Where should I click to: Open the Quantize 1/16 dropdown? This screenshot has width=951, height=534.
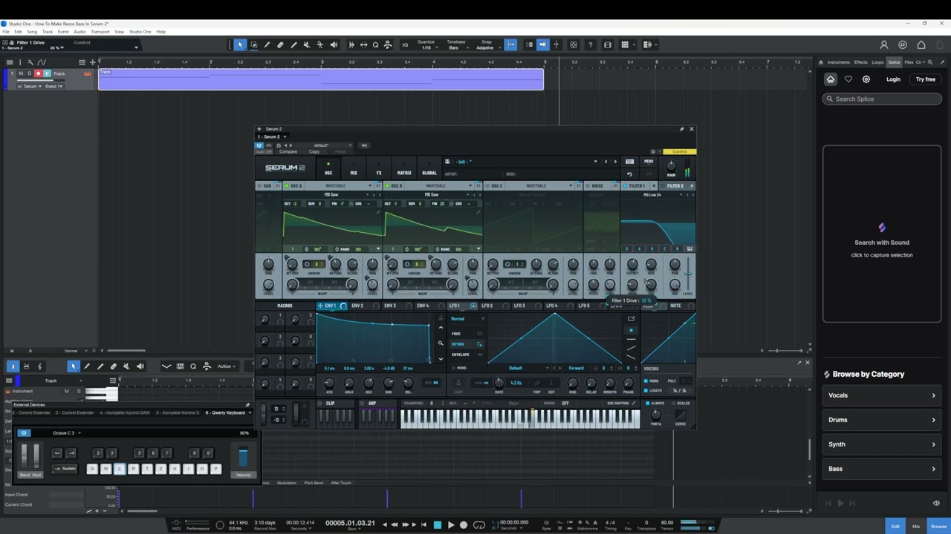[x=426, y=45]
